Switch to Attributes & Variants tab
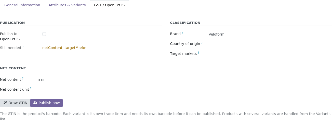This screenshot has width=332, height=130. click(67, 5)
